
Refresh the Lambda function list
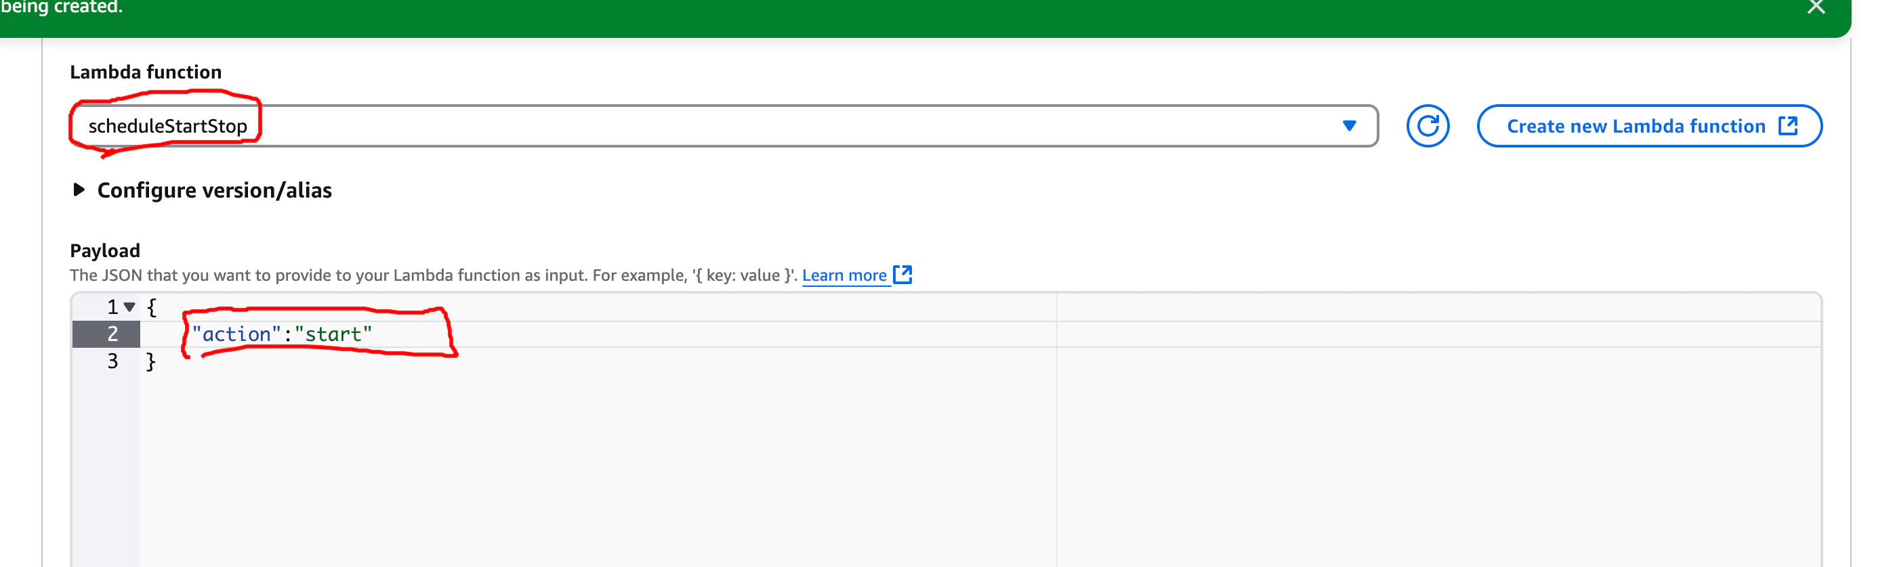1428,126
